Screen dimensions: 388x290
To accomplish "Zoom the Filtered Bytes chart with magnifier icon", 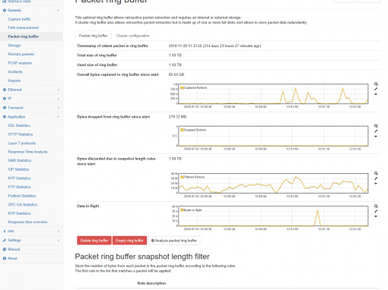I will click(376, 173).
